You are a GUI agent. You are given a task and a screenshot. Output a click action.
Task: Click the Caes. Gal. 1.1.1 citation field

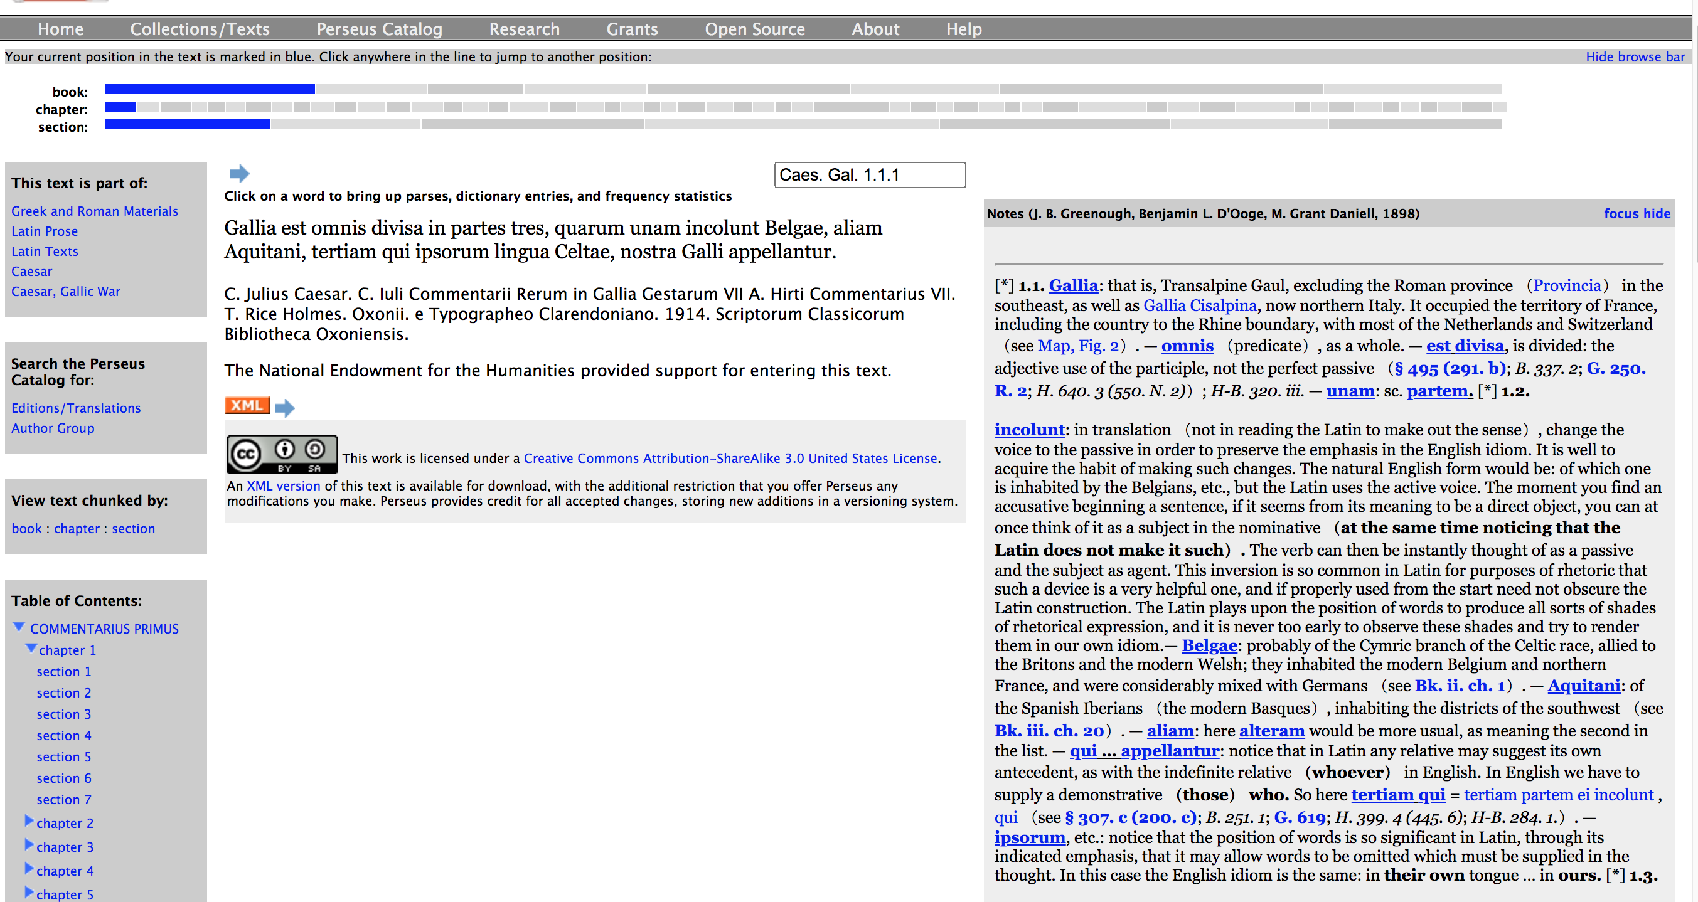pos(869,174)
